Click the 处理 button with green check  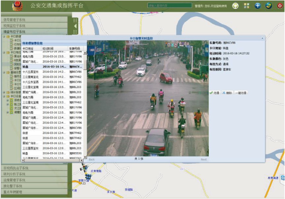[x=215, y=93]
